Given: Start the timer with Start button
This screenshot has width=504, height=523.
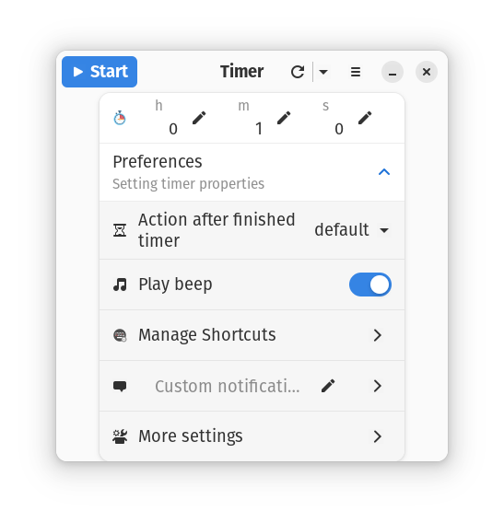Looking at the screenshot, I should [100, 72].
